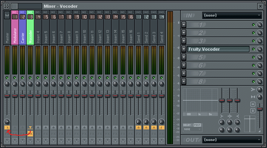Click the Send 4 routing icon

tap(162, 128)
